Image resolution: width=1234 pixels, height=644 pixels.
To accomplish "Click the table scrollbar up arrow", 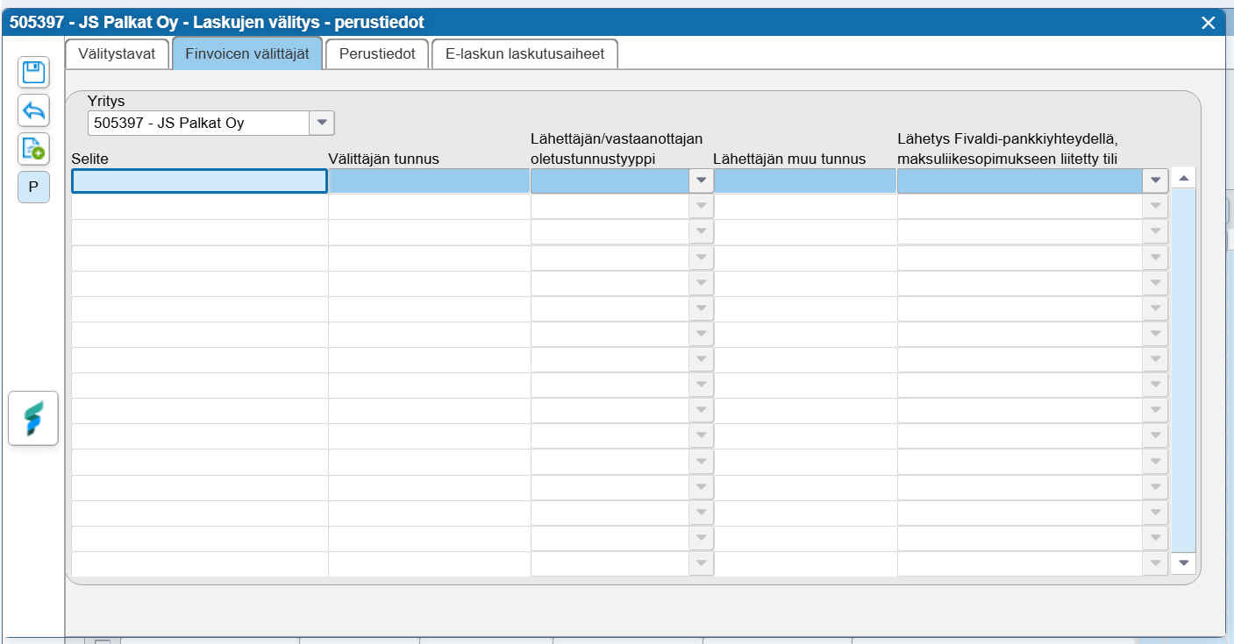I will [1184, 178].
